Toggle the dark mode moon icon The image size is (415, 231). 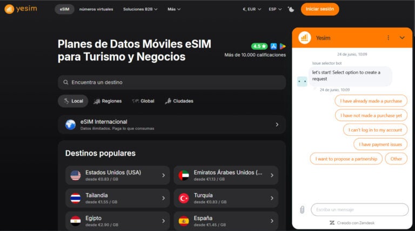(x=291, y=9)
